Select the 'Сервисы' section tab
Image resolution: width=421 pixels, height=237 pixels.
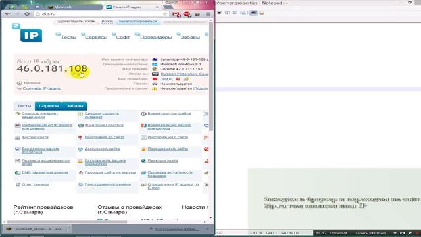(49, 106)
